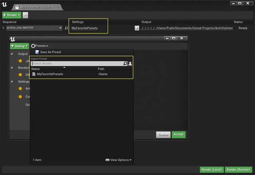Viewport: 255px width, 175px height.
Task: Toggle the Deferred rendering switch
Action: pyautogui.click(x=19, y=75)
